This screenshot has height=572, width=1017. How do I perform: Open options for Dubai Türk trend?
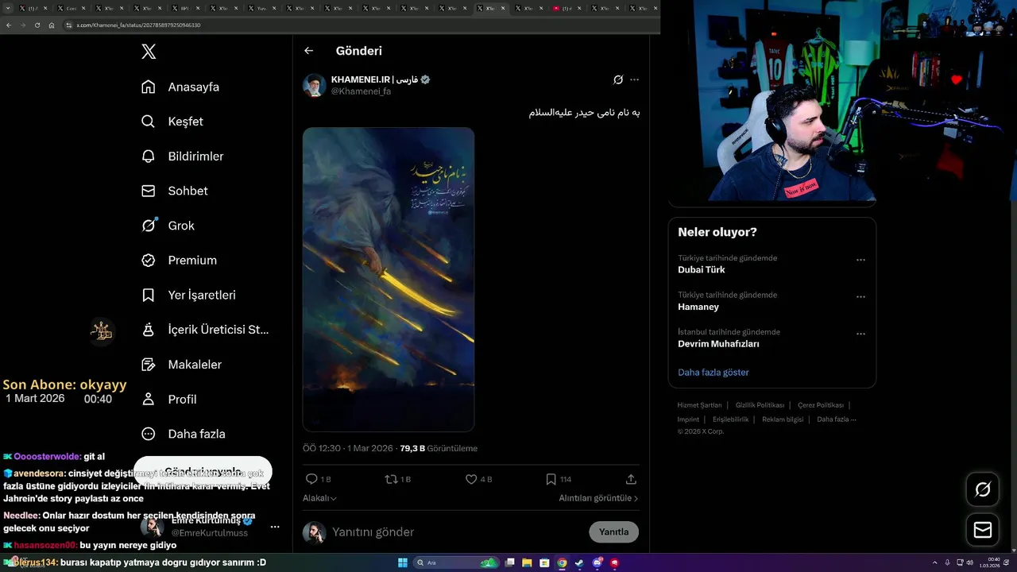coord(860,260)
